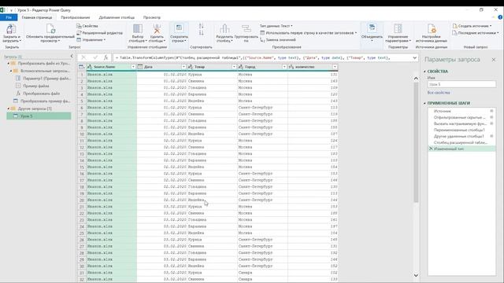The width and height of the screenshot is (504, 283).
Task: Click Replace Values (Замена значений)
Action: click(278, 40)
